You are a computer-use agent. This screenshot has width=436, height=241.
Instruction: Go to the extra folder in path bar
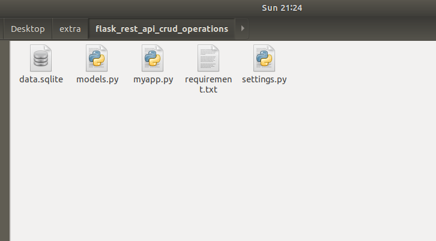[x=70, y=29]
